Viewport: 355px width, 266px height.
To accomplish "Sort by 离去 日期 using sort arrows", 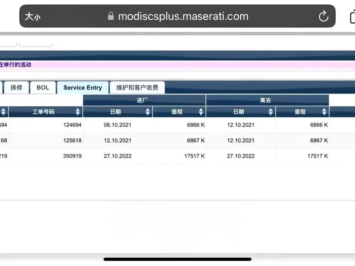I will coord(271,112).
